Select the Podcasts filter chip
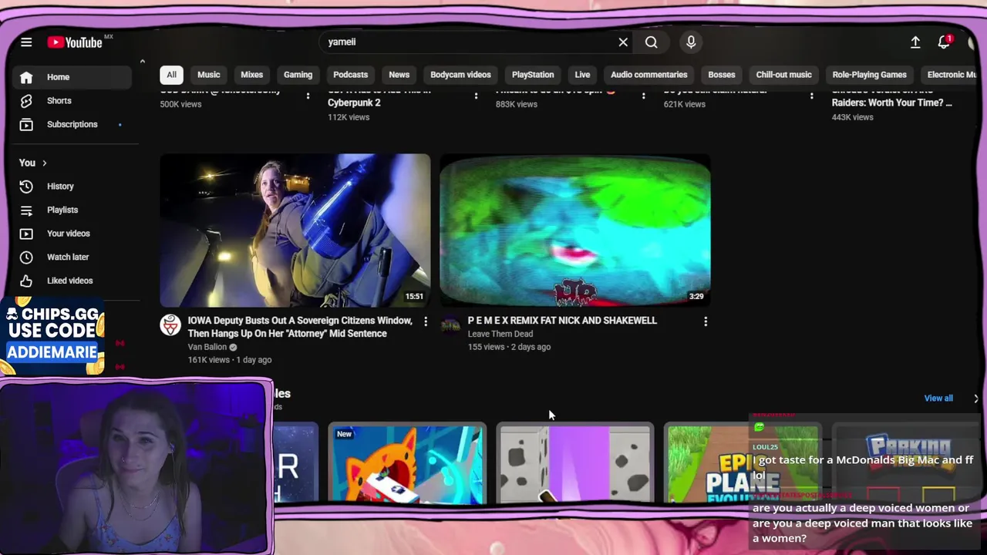The width and height of the screenshot is (987, 555). click(350, 75)
